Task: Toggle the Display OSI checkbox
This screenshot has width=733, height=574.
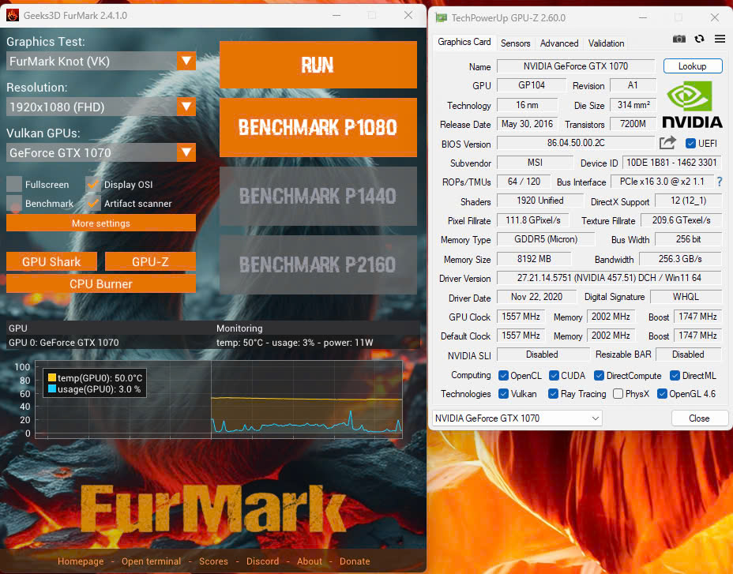Action: tap(93, 184)
